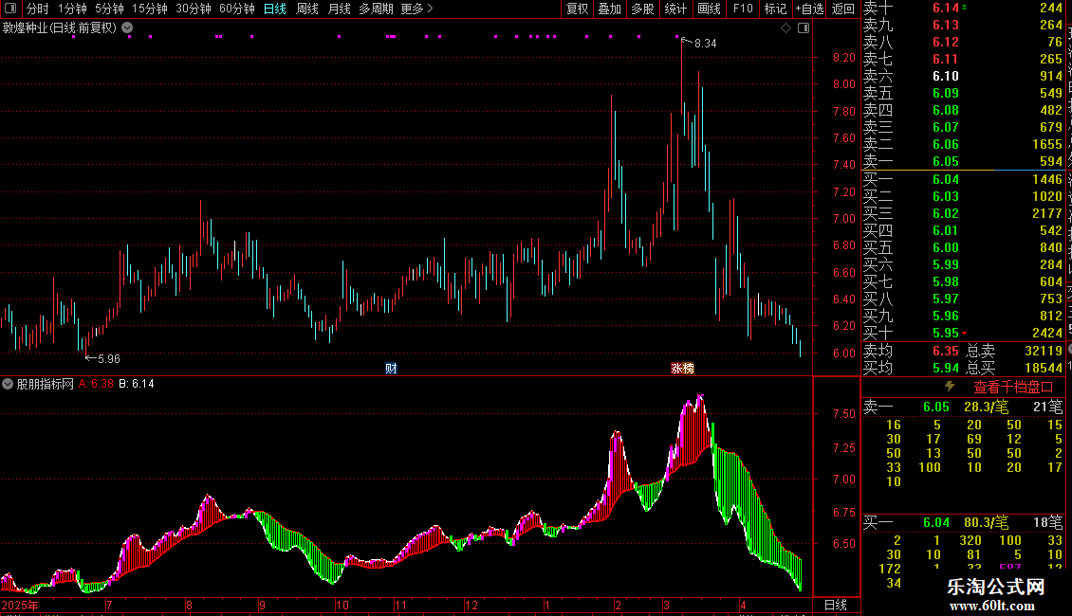
Task: Select the 1分钟 period tab
Action: (x=72, y=9)
